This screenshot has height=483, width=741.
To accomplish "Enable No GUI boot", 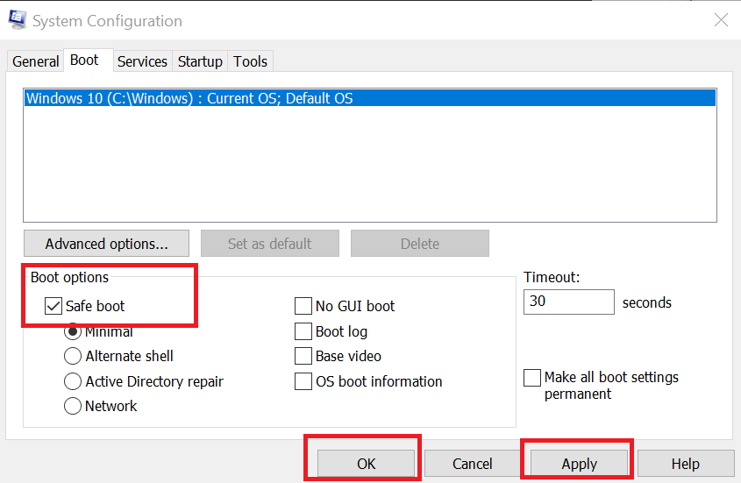I will (x=303, y=306).
